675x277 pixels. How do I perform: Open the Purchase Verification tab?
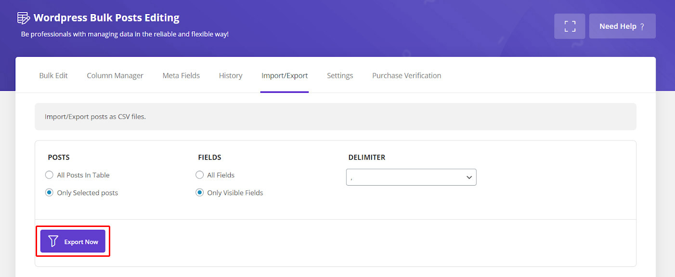[x=407, y=76]
